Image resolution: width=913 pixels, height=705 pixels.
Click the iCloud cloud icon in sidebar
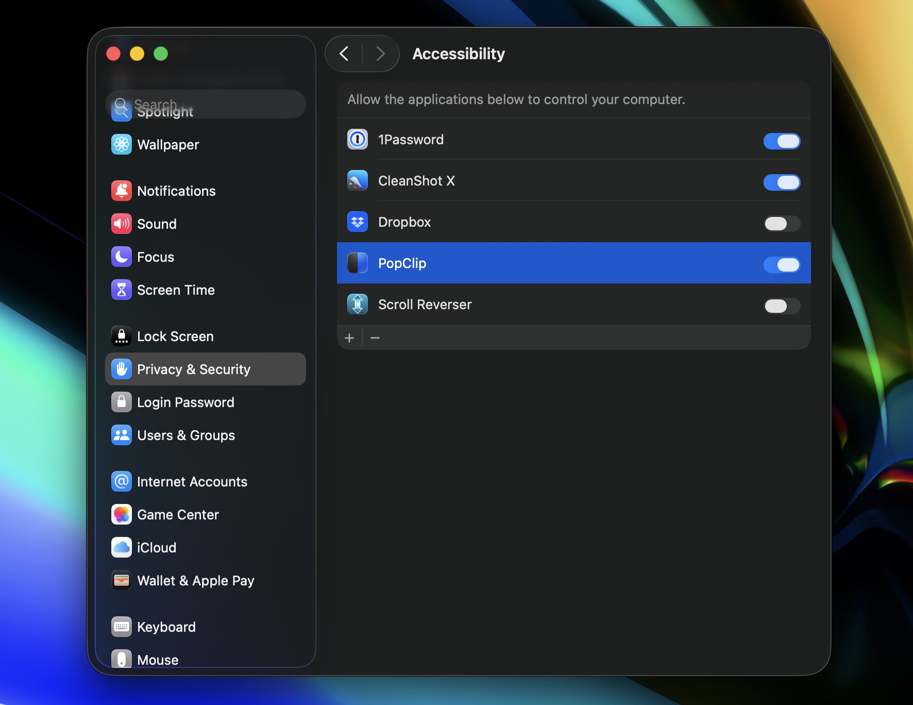coord(122,547)
